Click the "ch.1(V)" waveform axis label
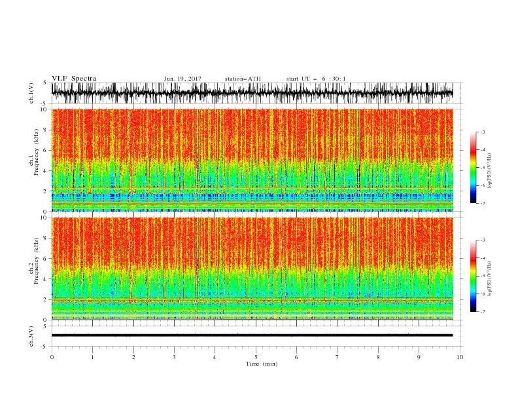Image resolution: width=518 pixels, height=401 pixels. [31, 93]
